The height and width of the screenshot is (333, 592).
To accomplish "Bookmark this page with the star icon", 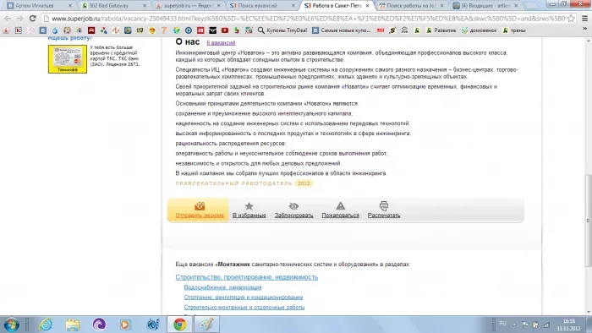I will click(571, 19).
